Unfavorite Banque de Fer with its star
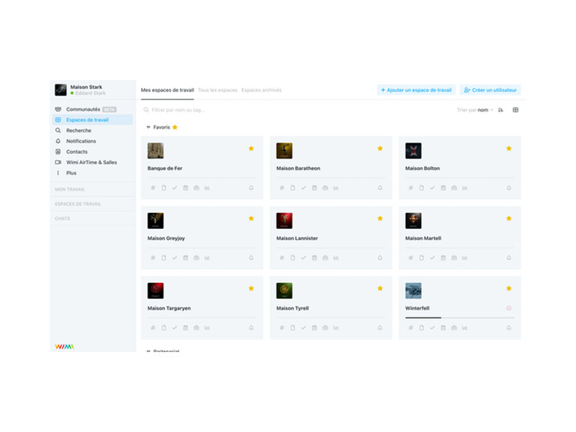The width and height of the screenshot is (576, 432). (251, 148)
